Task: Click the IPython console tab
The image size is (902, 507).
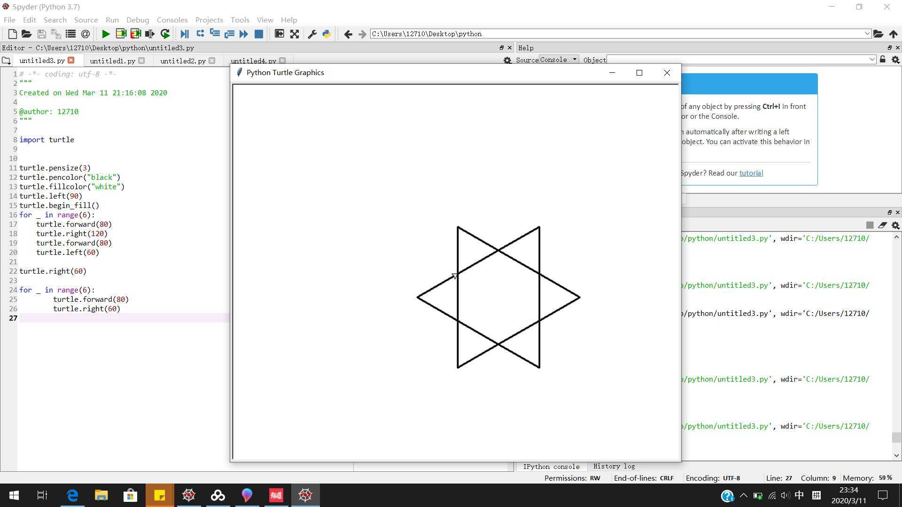Action: click(x=550, y=466)
